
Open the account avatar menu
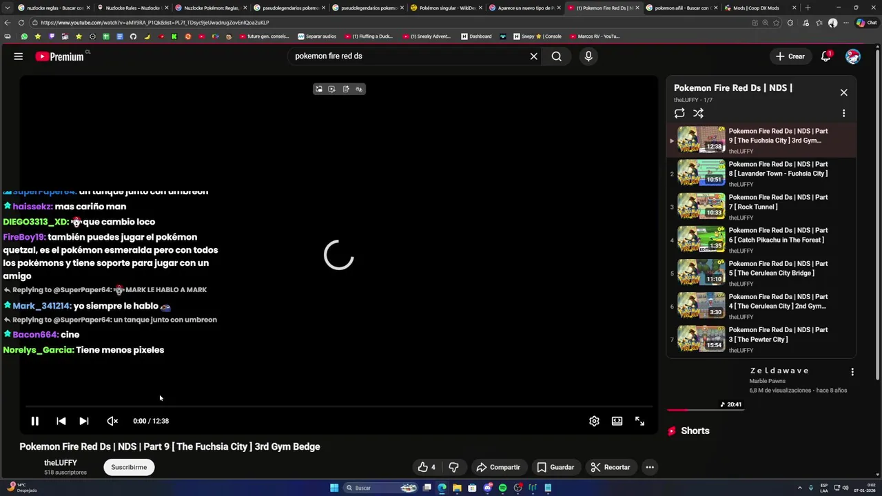[x=853, y=56]
